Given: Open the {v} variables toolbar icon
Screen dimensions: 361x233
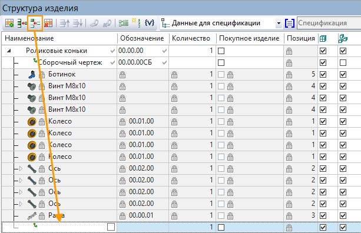Looking at the screenshot, I should coord(150,22).
